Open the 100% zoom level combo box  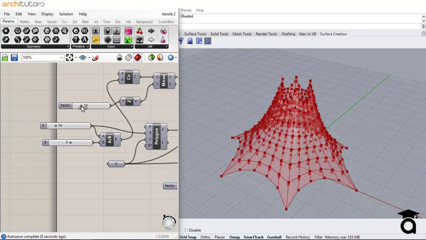pyautogui.click(x=43, y=58)
